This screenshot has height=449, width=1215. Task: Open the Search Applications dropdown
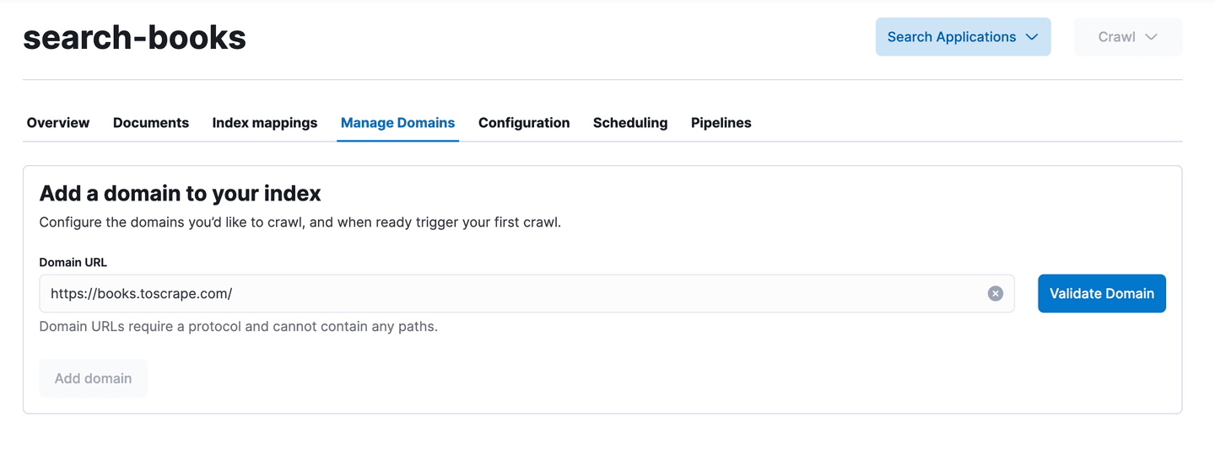click(x=952, y=37)
